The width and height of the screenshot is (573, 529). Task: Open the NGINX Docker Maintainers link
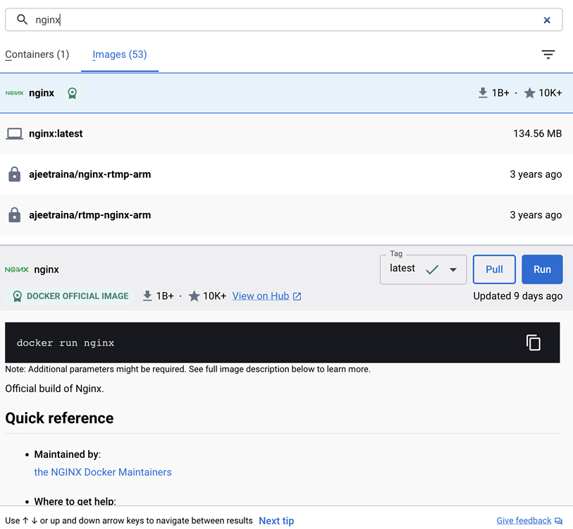pos(103,472)
